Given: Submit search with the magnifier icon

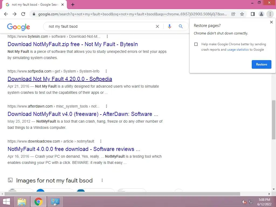Looking at the screenshot, I should coord(181,26).
